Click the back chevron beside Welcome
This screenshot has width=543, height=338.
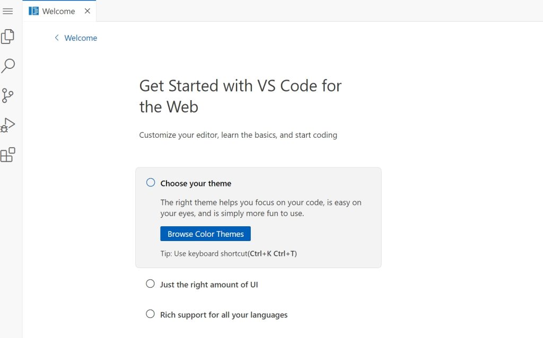click(57, 38)
